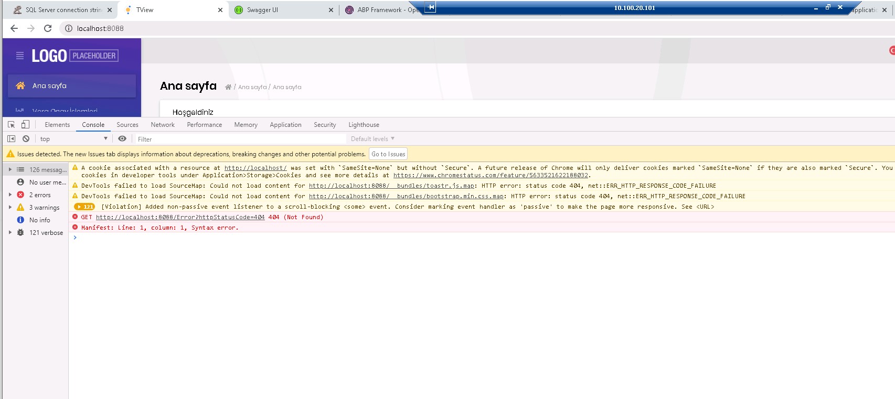Viewport: 895px width, 399px height.
Task: Click the hamburger menu icon beside LOGO
Action: click(20, 56)
